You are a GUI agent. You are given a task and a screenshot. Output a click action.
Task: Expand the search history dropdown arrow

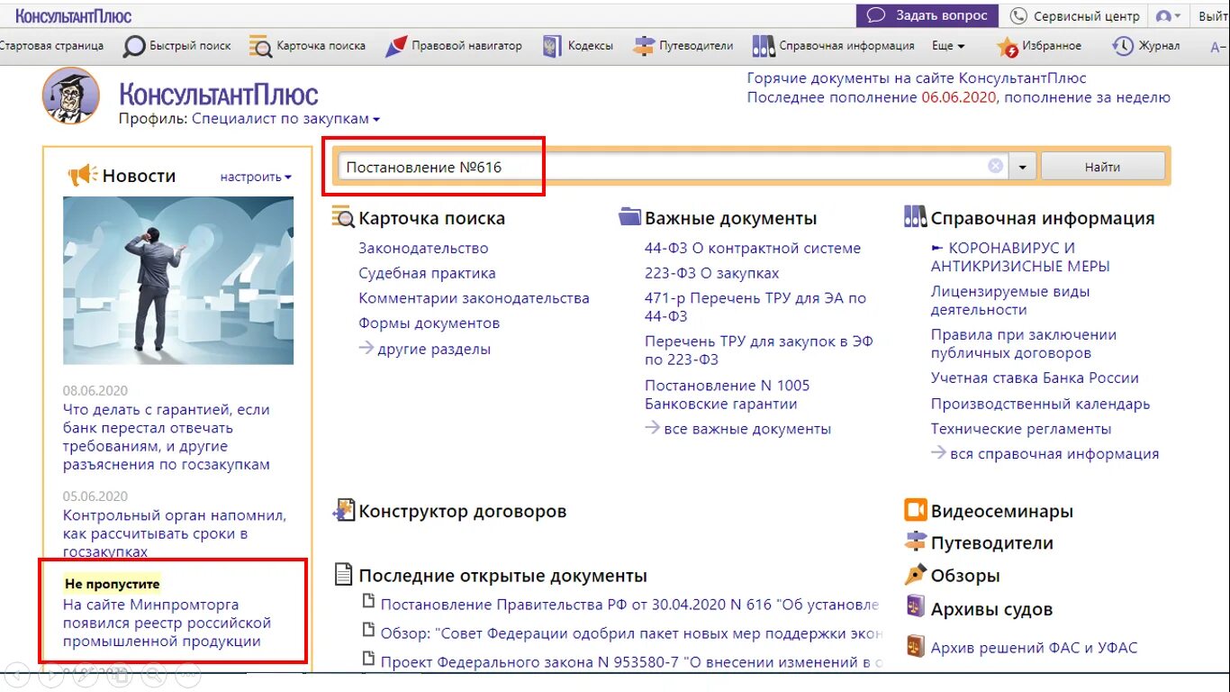coord(1023,167)
